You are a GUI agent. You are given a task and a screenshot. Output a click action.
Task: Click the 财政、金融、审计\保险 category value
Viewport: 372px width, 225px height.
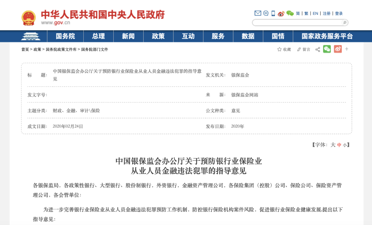(76, 111)
